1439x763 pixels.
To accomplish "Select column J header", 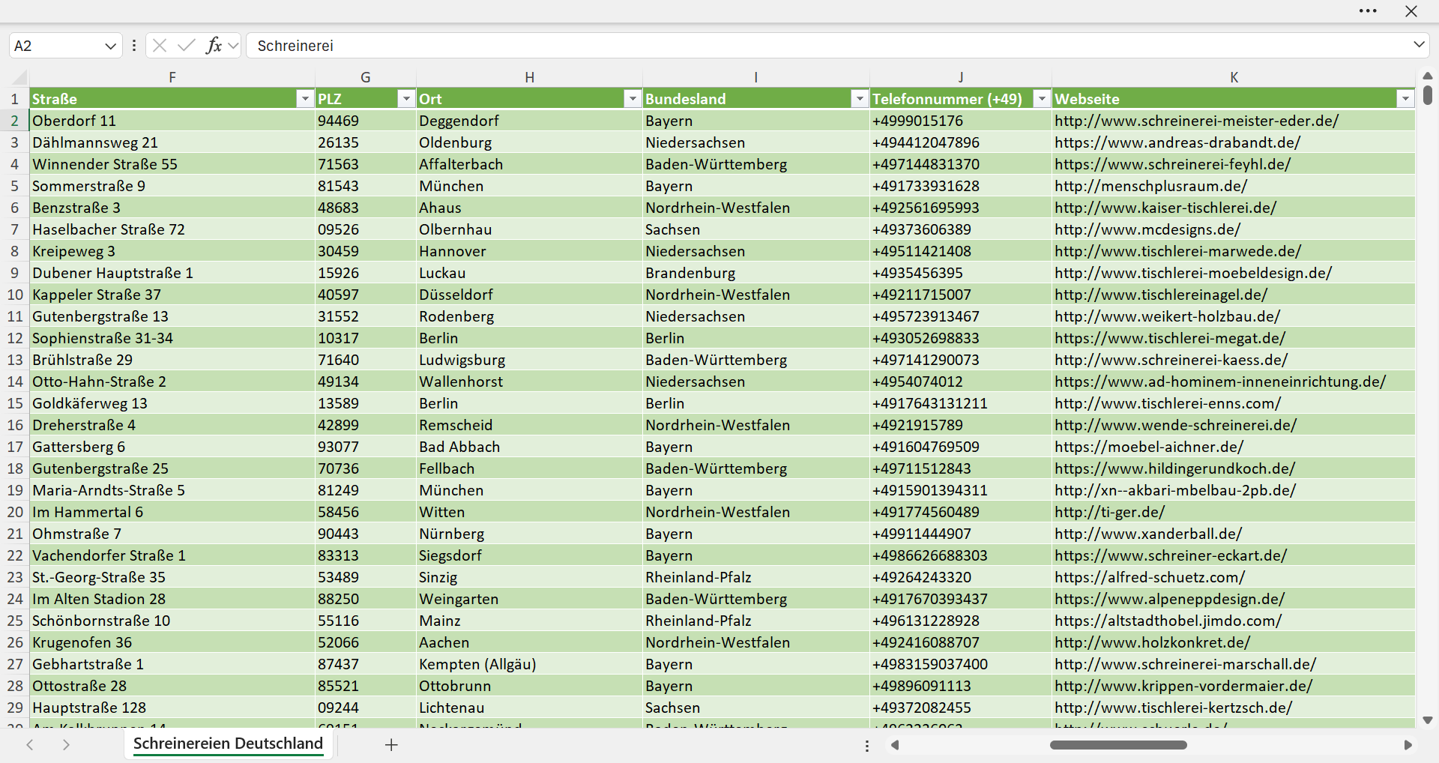I will [961, 76].
